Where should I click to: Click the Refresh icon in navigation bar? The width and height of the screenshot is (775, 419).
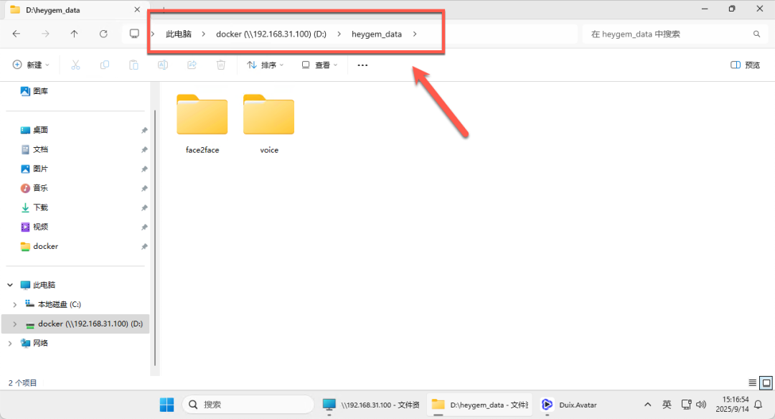click(x=103, y=34)
